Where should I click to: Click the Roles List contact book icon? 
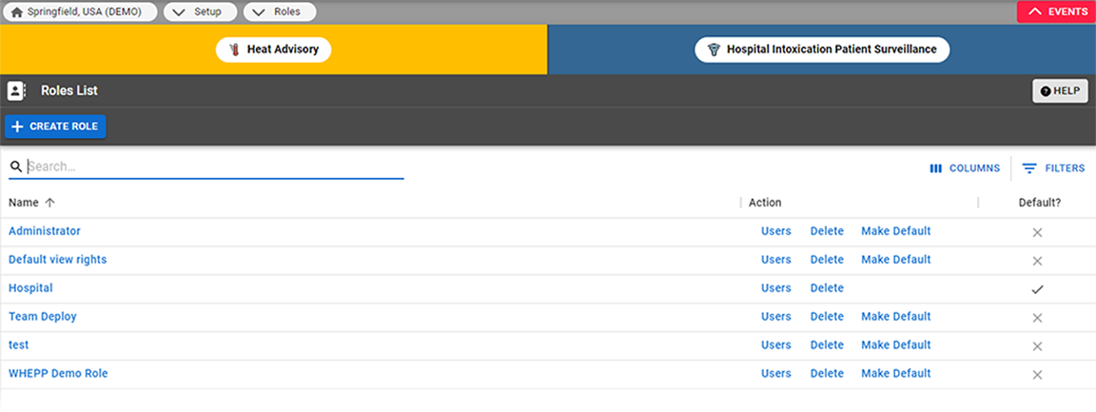[x=16, y=91]
